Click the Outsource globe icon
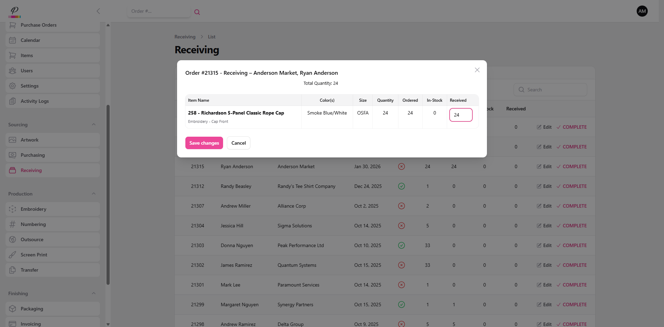The image size is (664, 327). pos(12,239)
